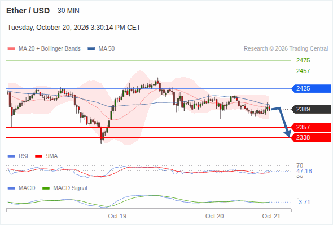This screenshot has height=225, width=333.
Task: Click the RSI 70 level label
Action: 300,165
